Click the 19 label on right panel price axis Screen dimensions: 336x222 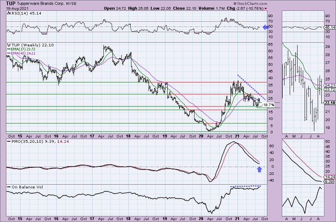click(x=327, y=128)
